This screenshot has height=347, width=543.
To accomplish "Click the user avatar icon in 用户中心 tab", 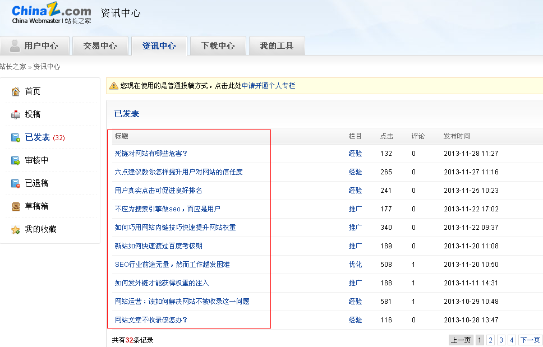I will 15,46.
